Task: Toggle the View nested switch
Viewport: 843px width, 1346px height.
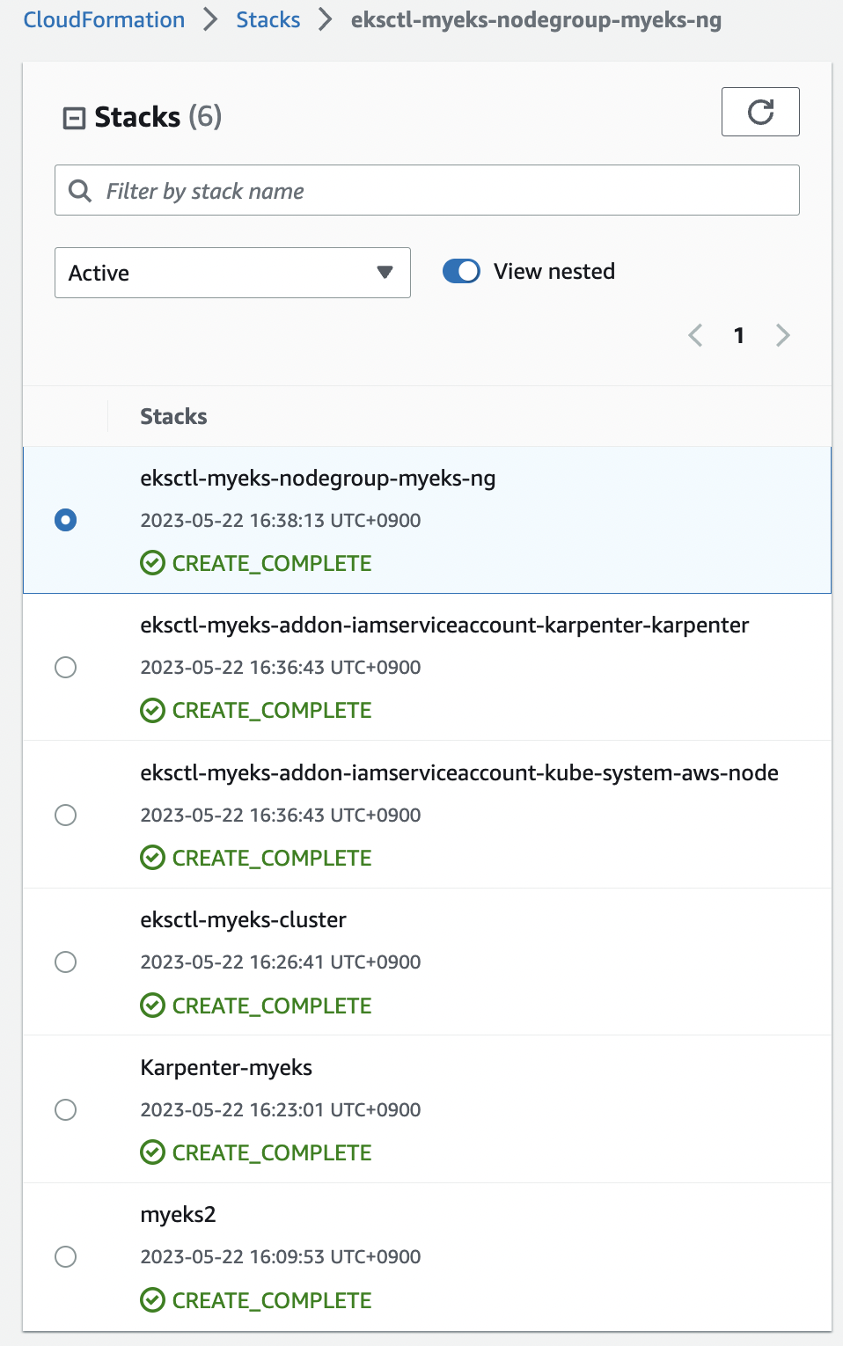Action: pyautogui.click(x=461, y=271)
